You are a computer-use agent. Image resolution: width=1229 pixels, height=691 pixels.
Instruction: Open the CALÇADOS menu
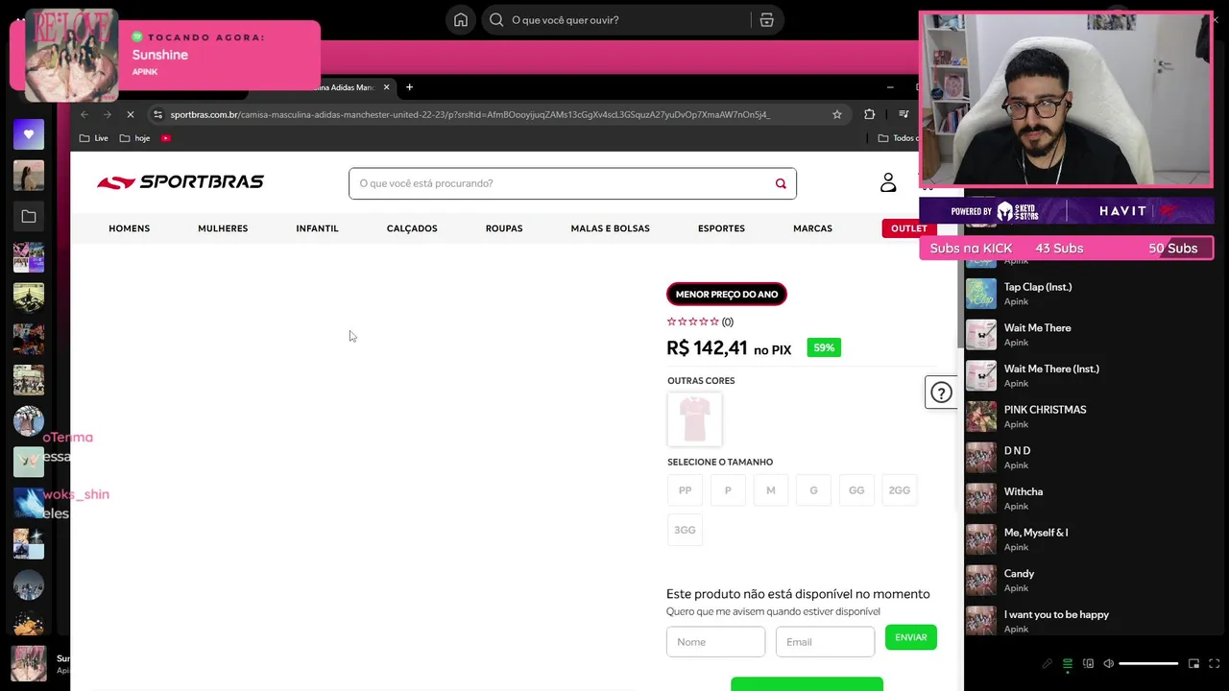pos(412,228)
